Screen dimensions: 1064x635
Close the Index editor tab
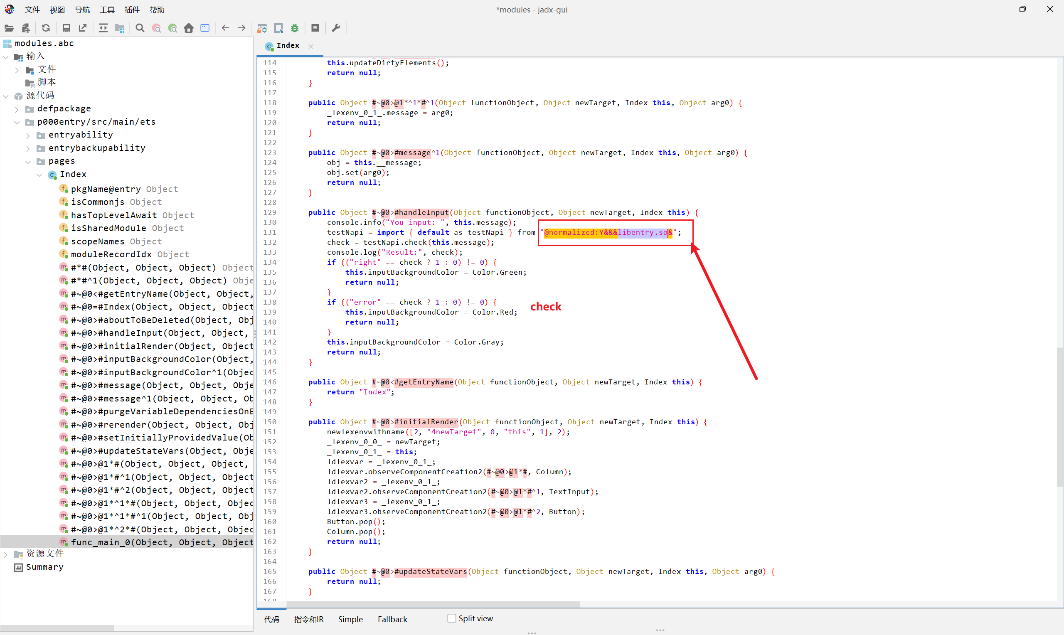(311, 46)
